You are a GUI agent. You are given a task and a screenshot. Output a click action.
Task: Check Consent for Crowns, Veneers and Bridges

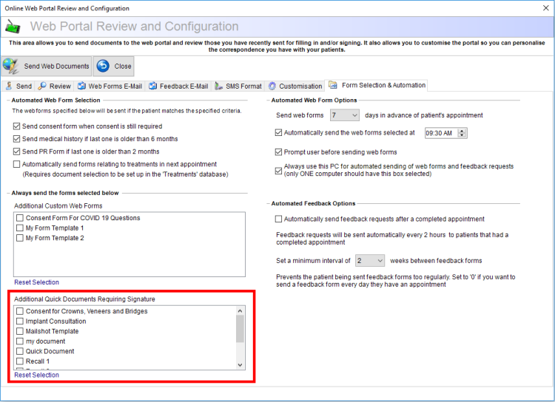coord(20,311)
